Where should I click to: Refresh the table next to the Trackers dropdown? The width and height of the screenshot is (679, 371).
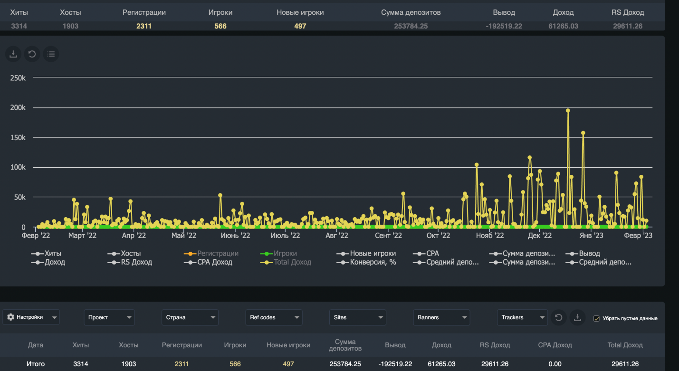click(558, 317)
